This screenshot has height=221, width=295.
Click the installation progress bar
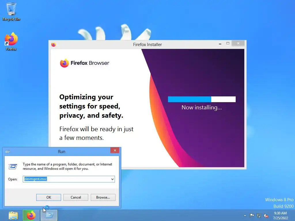click(x=202, y=99)
